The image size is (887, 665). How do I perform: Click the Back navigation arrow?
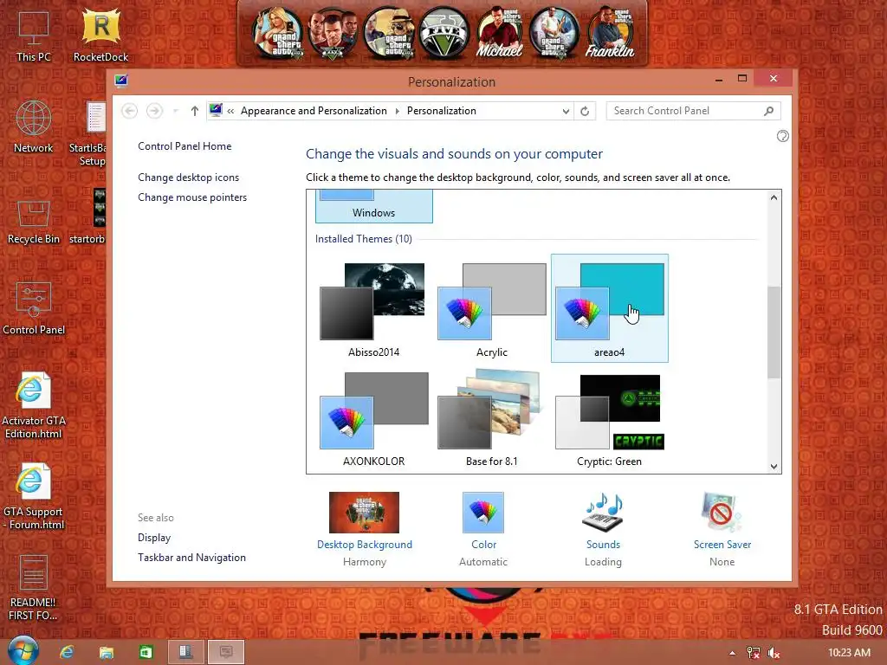tap(130, 111)
